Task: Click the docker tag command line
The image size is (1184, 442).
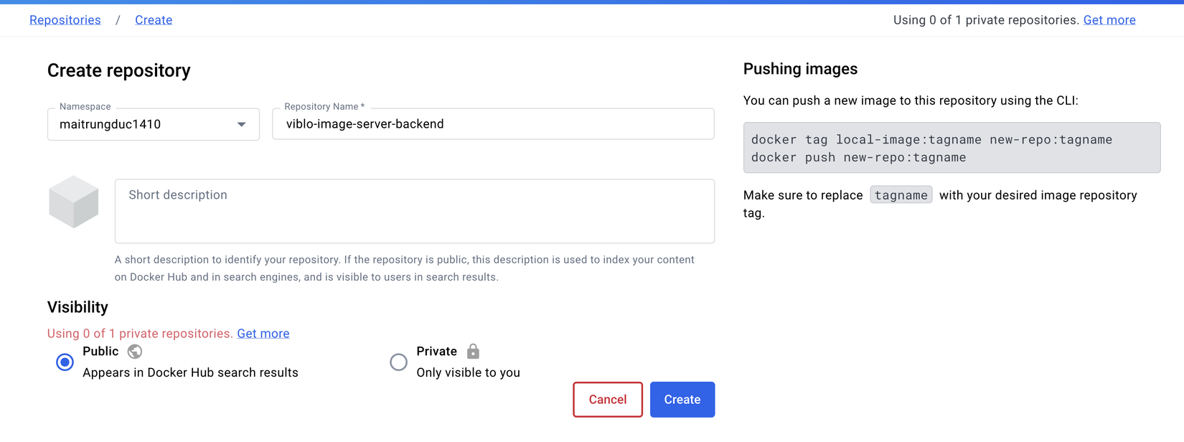Action: (x=931, y=140)
